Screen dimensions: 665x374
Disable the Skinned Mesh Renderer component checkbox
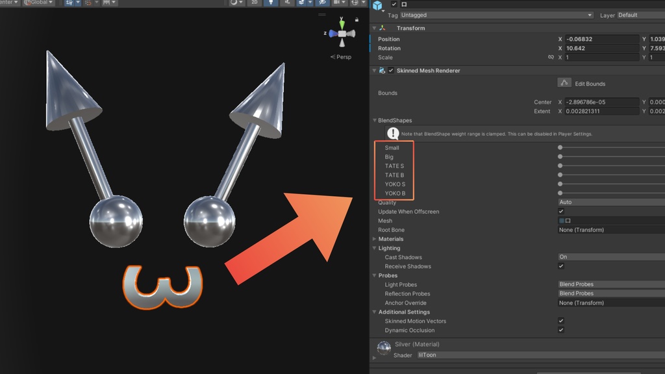point(391,70)
